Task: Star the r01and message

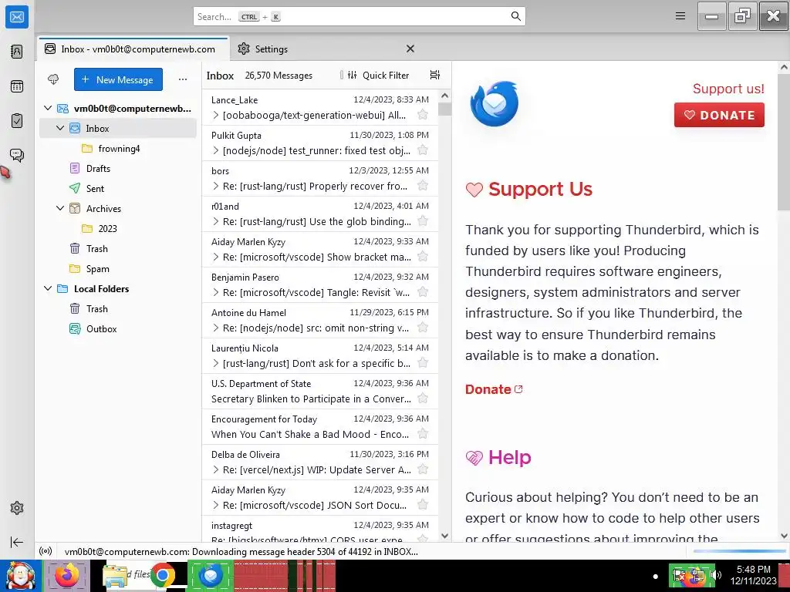Action: pos(423,221)
